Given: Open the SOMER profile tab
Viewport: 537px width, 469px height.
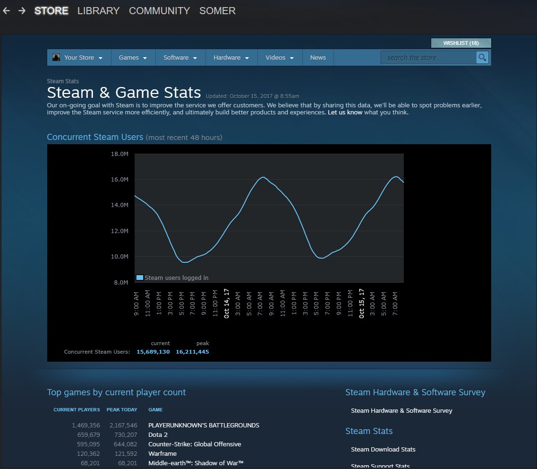Looking at the screenshot, I should click(217, 10).
